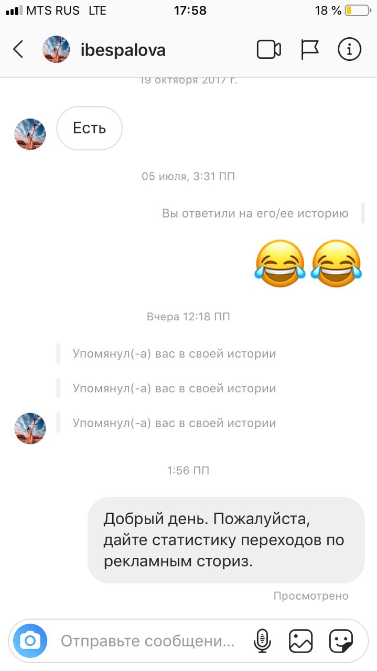Open the photo gallery picker icon
377x671 pixels.
pos(301,641)
